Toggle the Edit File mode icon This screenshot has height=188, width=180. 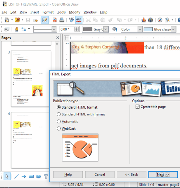(x=45, y=20)
